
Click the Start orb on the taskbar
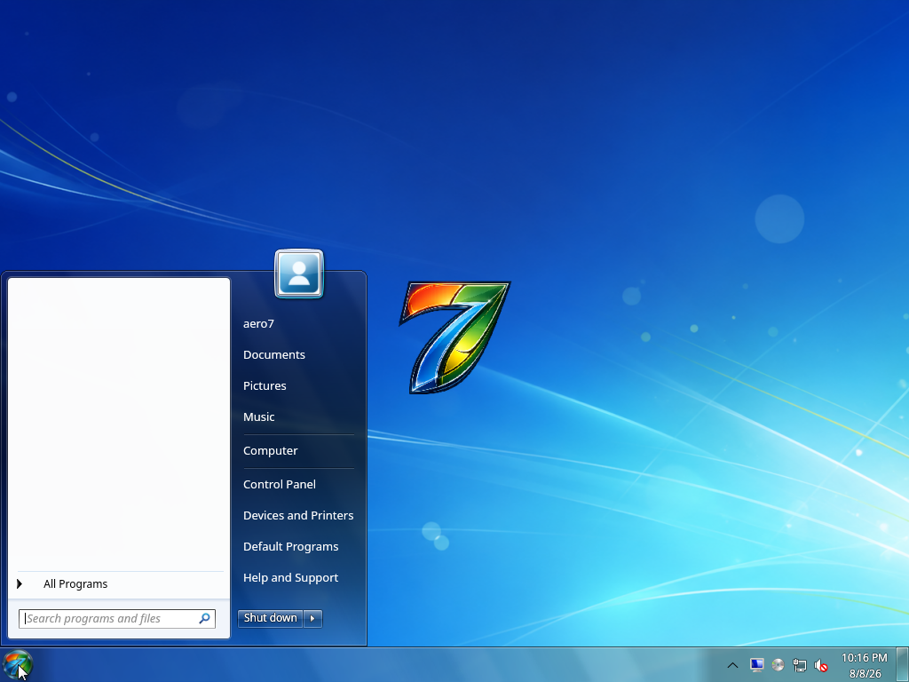[x=18, y=664]
